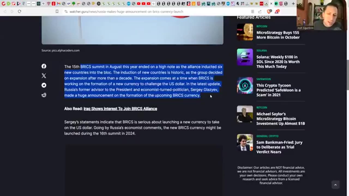This screenshot has height=196, width=349.
Task: Click the page vertical scrollbar thumb
Action: (x=348, y=74)
